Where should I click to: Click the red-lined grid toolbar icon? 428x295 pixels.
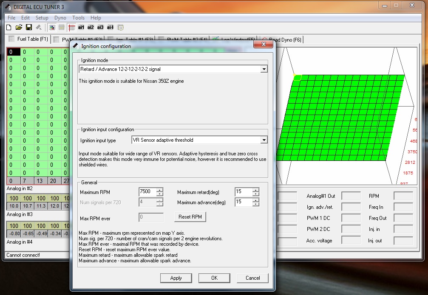point(71,28)
